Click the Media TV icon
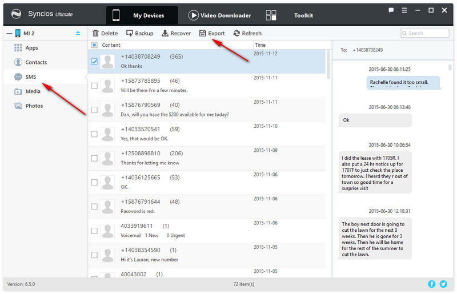Image resolution: width=457 pixels, height=294 pixels. [18, 91]
